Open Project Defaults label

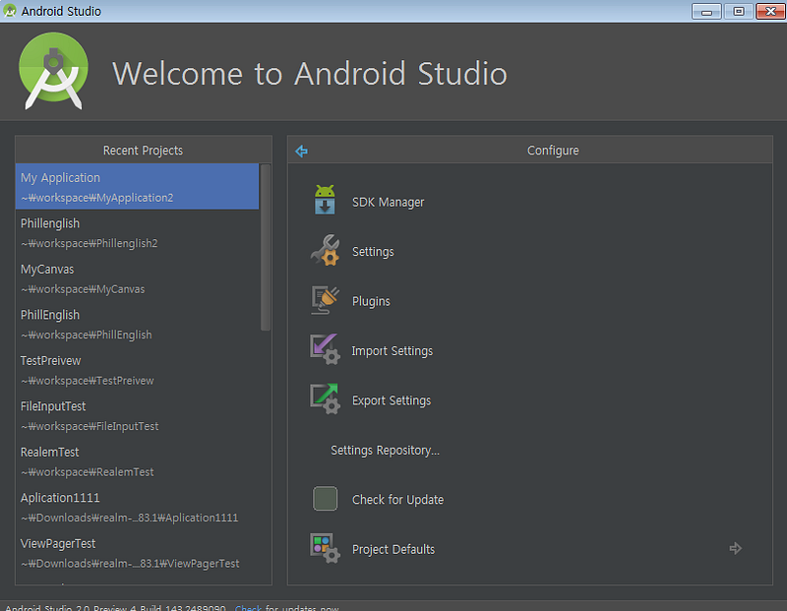(x=393, y=549)
